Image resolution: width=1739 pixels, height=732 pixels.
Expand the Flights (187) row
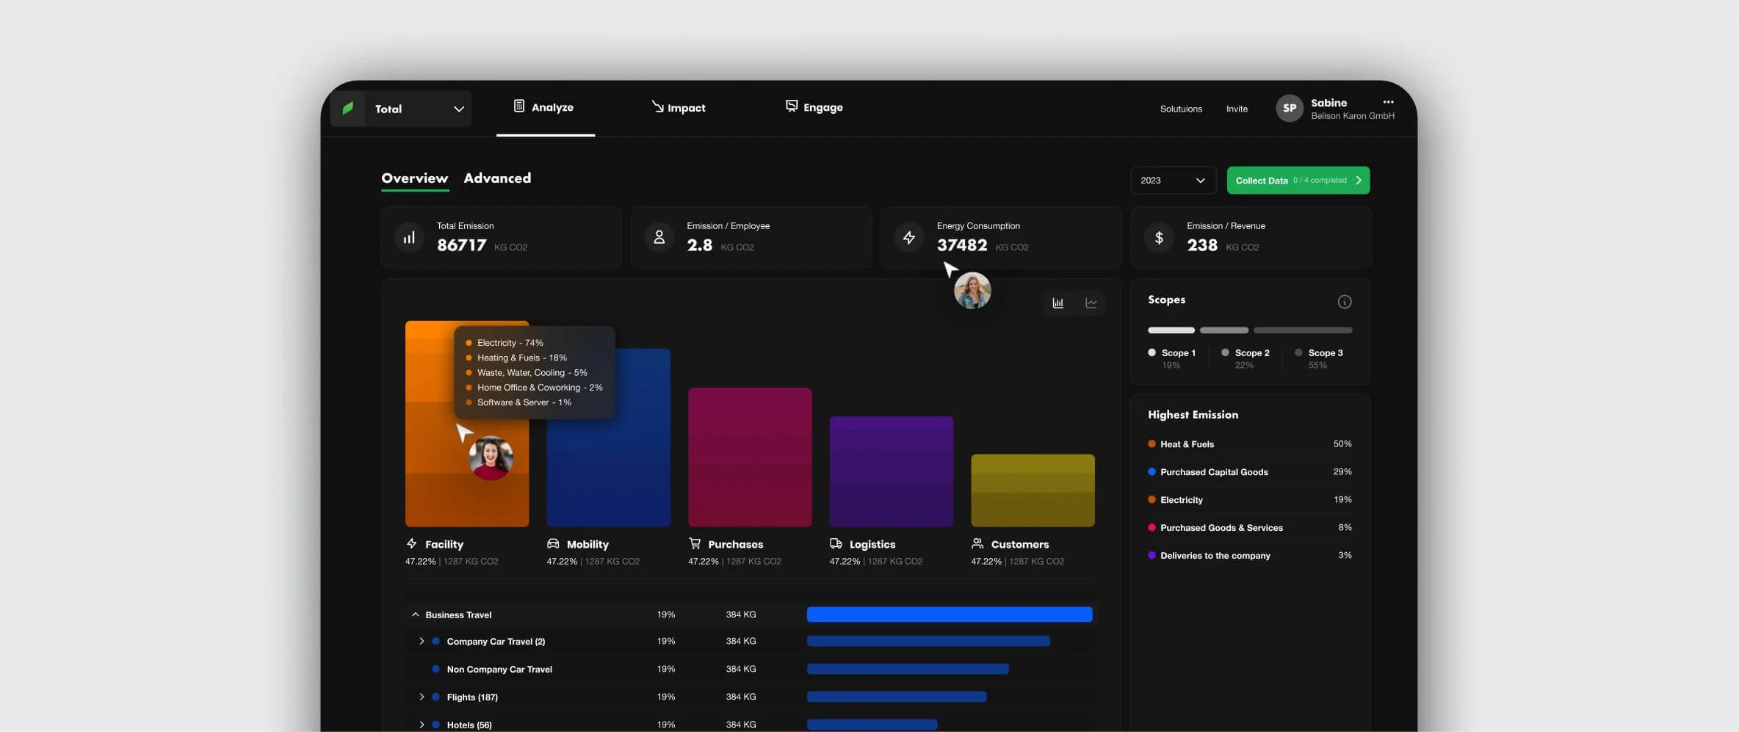pyautogui.click(x=422, y=697)
